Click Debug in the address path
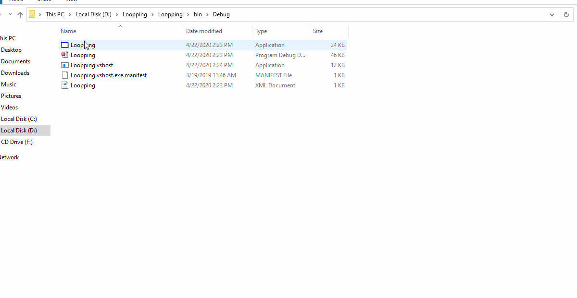Screen dimensions: 577x298 221,14
